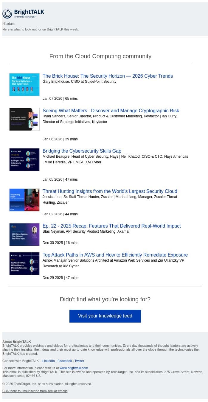208x402 pixels.
Task: Click 'Jan 02 2026 | 44 mins' text
Action: pyautogui.click(x=60, y=214)
